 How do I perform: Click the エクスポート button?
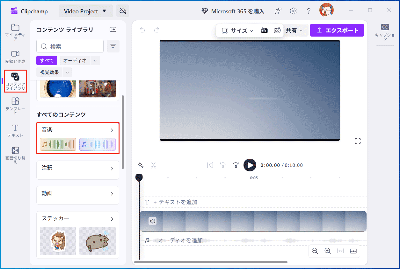pos(337,30)
